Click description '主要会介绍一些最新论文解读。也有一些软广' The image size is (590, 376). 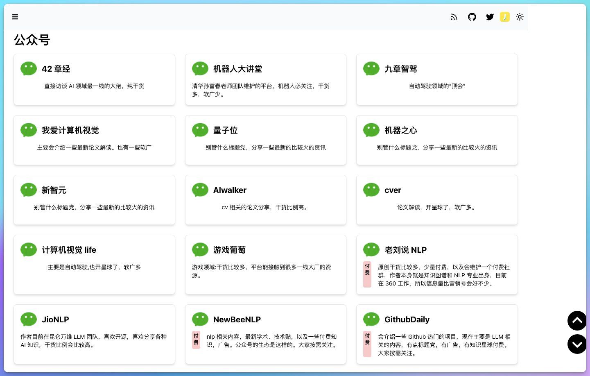click(94, 147)
